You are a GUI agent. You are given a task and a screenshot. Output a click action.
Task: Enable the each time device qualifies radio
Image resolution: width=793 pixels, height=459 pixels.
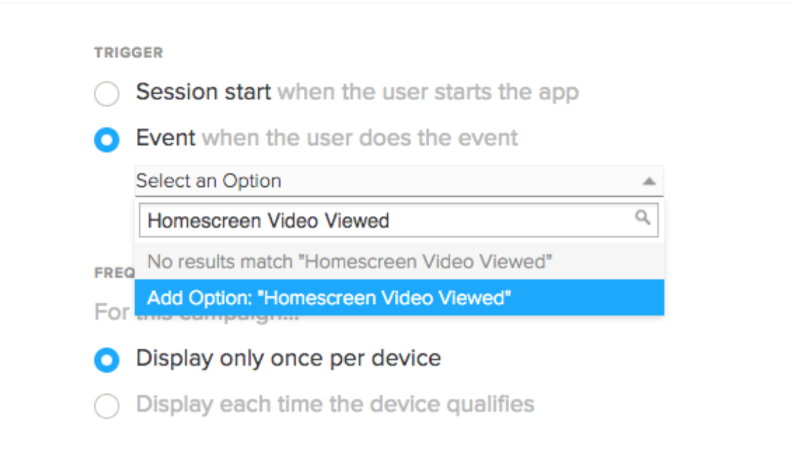click(106, 406)
